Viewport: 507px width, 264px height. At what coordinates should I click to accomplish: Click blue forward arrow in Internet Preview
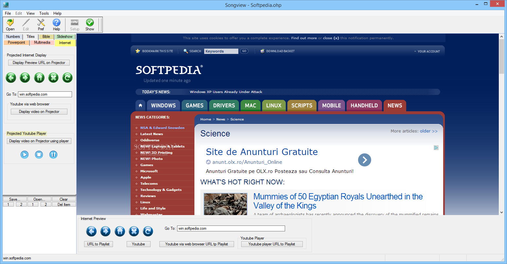click(x=105, y=231)
